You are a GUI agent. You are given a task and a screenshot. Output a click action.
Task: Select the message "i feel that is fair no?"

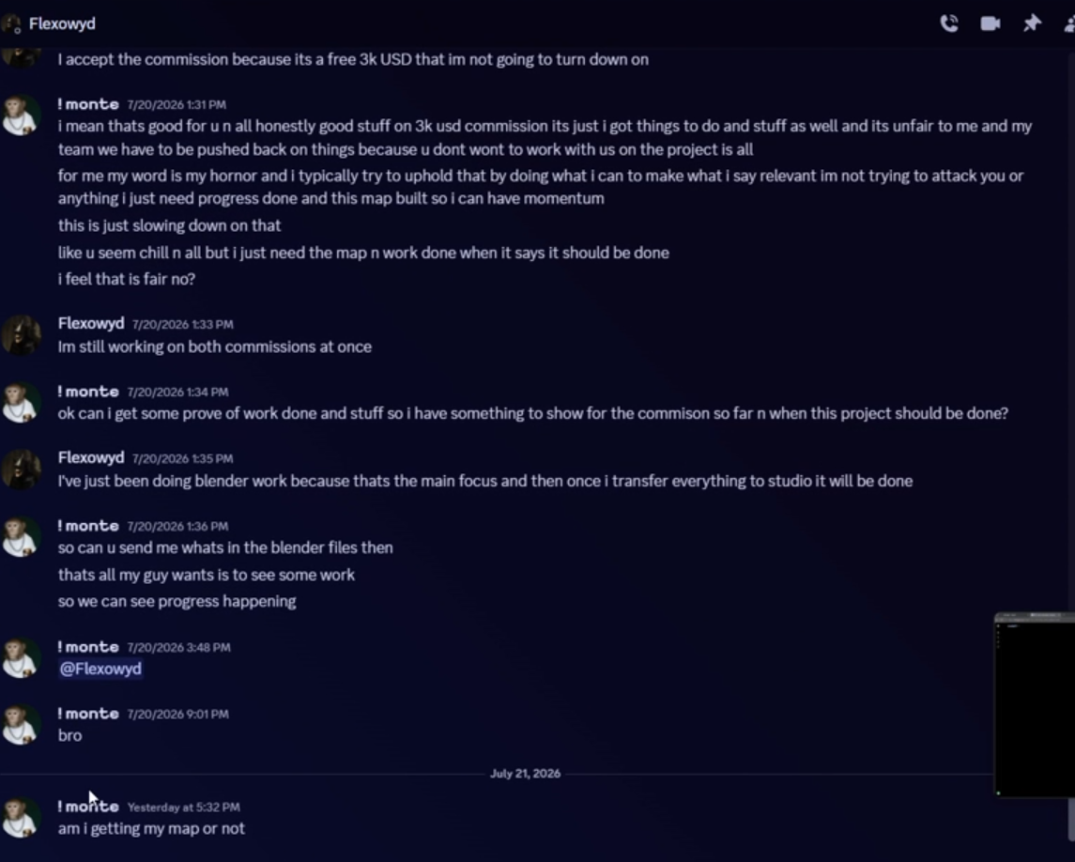[x=127, y=279]
